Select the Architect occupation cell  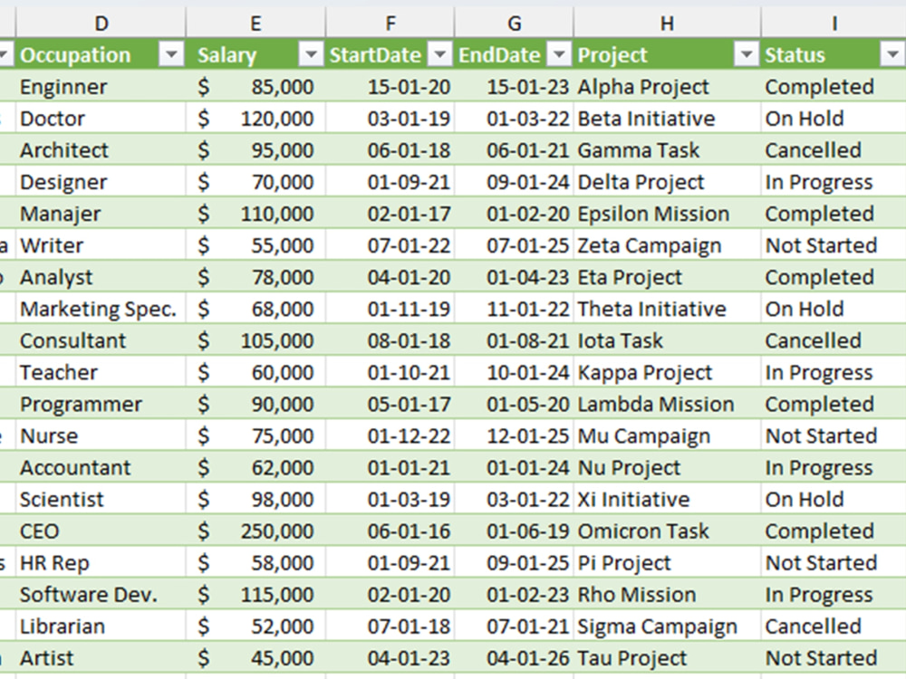pos(101,150)
